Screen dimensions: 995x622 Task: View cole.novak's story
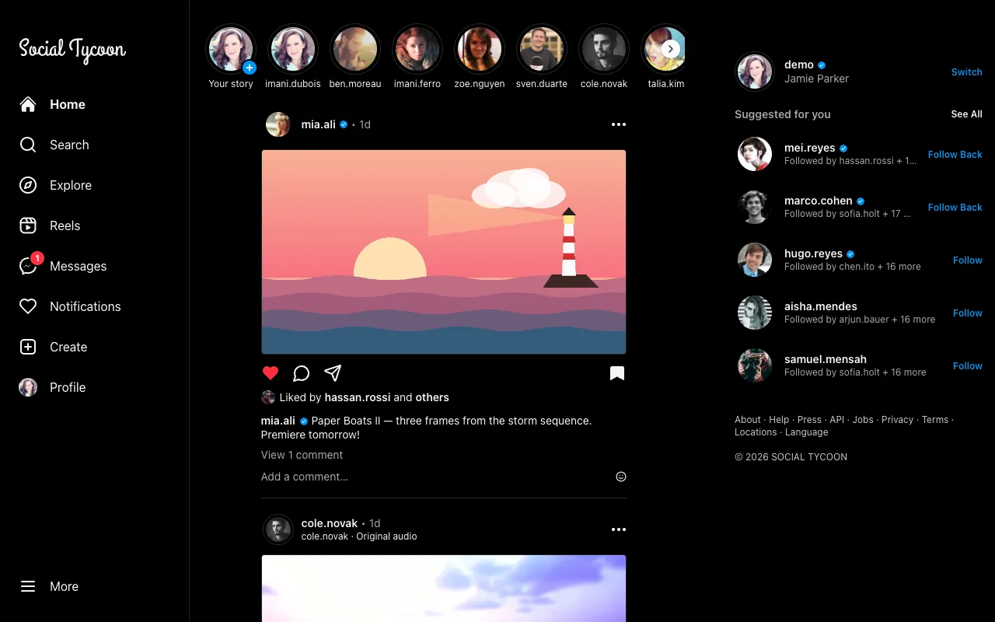[604, 58]
